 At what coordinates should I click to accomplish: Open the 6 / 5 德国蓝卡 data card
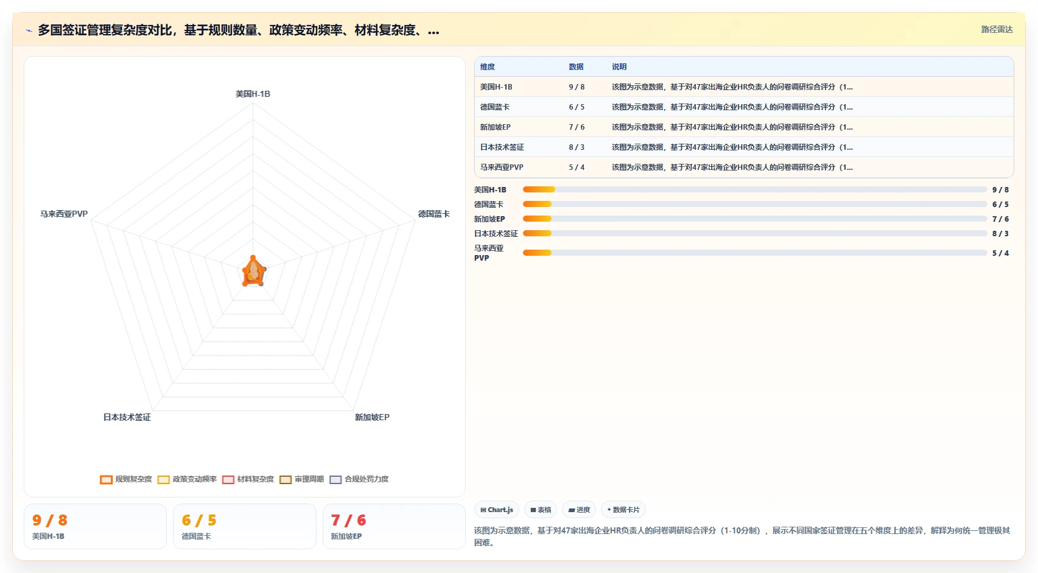[x=245, y=526]
